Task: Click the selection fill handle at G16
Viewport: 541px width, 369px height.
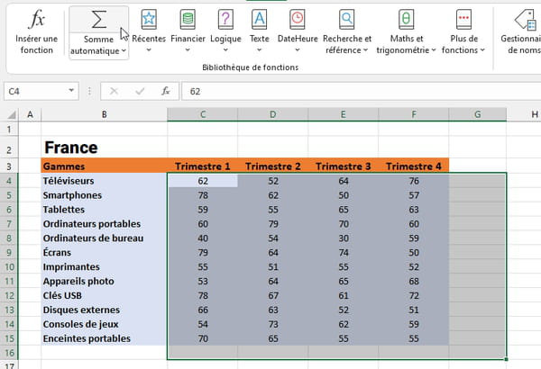Action: point(506,359)
